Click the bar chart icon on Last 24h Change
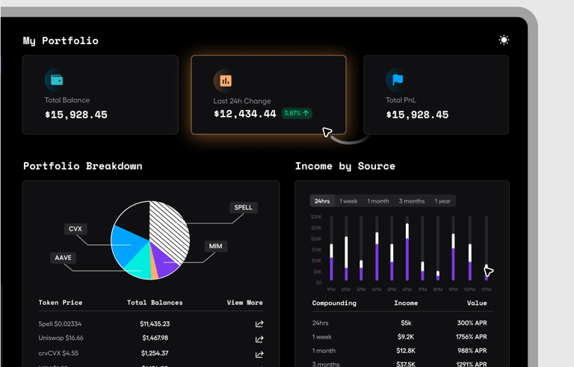Viewport: 574px width, 367px height. pyautogui.click(x=226, y=81)
